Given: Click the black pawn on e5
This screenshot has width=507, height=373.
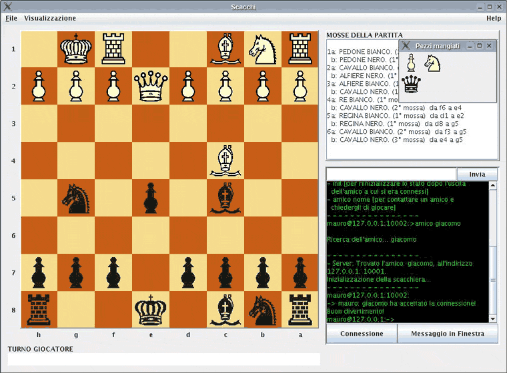Looking at the screenshot, I should click(150, 198).
